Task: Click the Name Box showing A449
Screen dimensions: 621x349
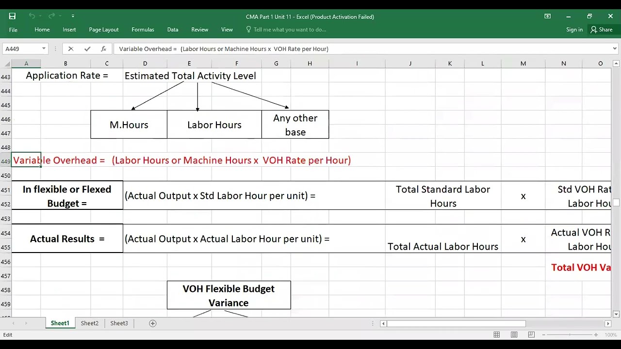Action: tap(22, 48)
